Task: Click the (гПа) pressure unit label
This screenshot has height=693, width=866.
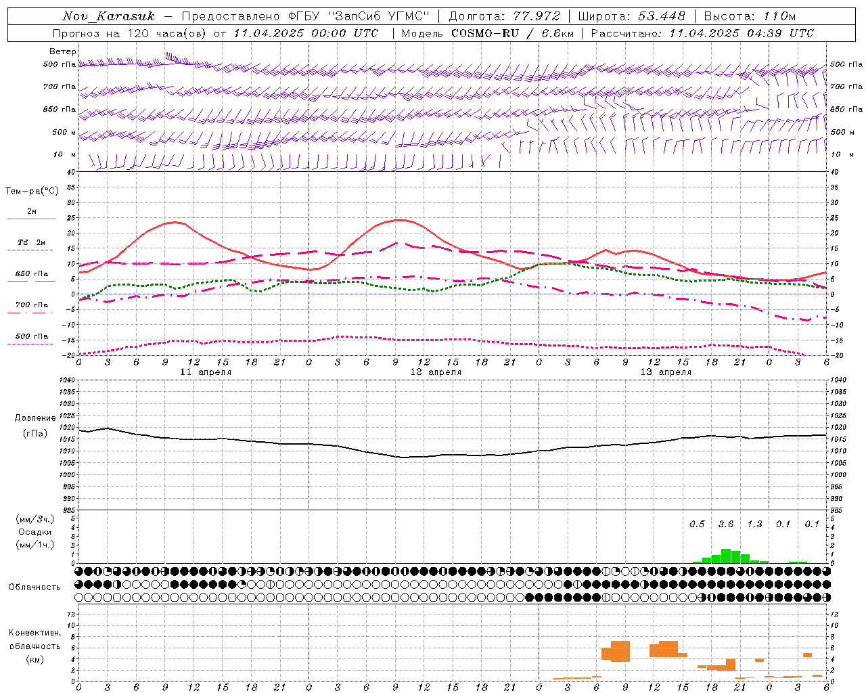Action: (35, 433)
